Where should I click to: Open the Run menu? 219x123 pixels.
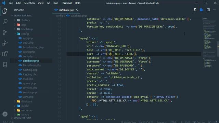point(56,3)
